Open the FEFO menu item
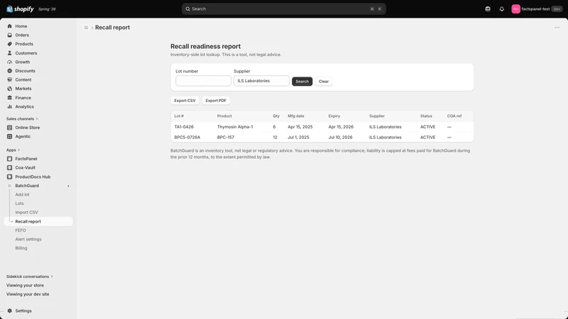Viewport: 568px width, 319px height. tap(21, 230)
